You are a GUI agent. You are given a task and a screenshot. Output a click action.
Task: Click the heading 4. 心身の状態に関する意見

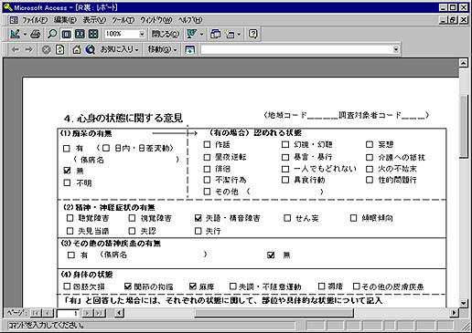(x=123, y=118)
